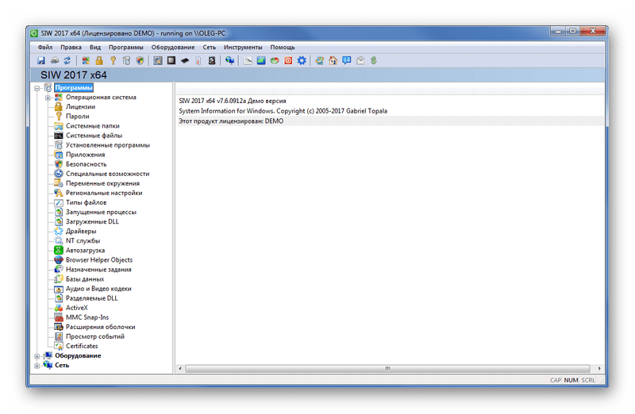Select Автозагрузка in the tree
635x414 pixels.
point(86,251)
